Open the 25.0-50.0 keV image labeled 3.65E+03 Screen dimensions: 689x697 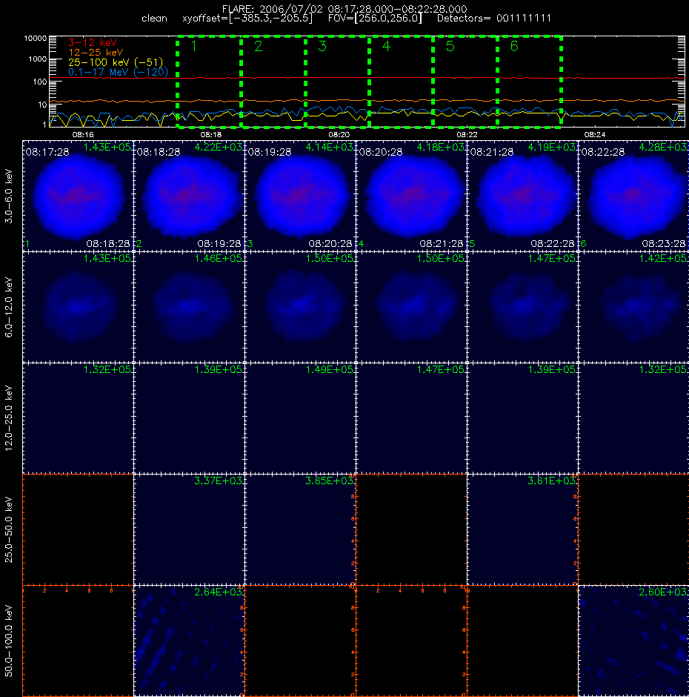[300, 529]
